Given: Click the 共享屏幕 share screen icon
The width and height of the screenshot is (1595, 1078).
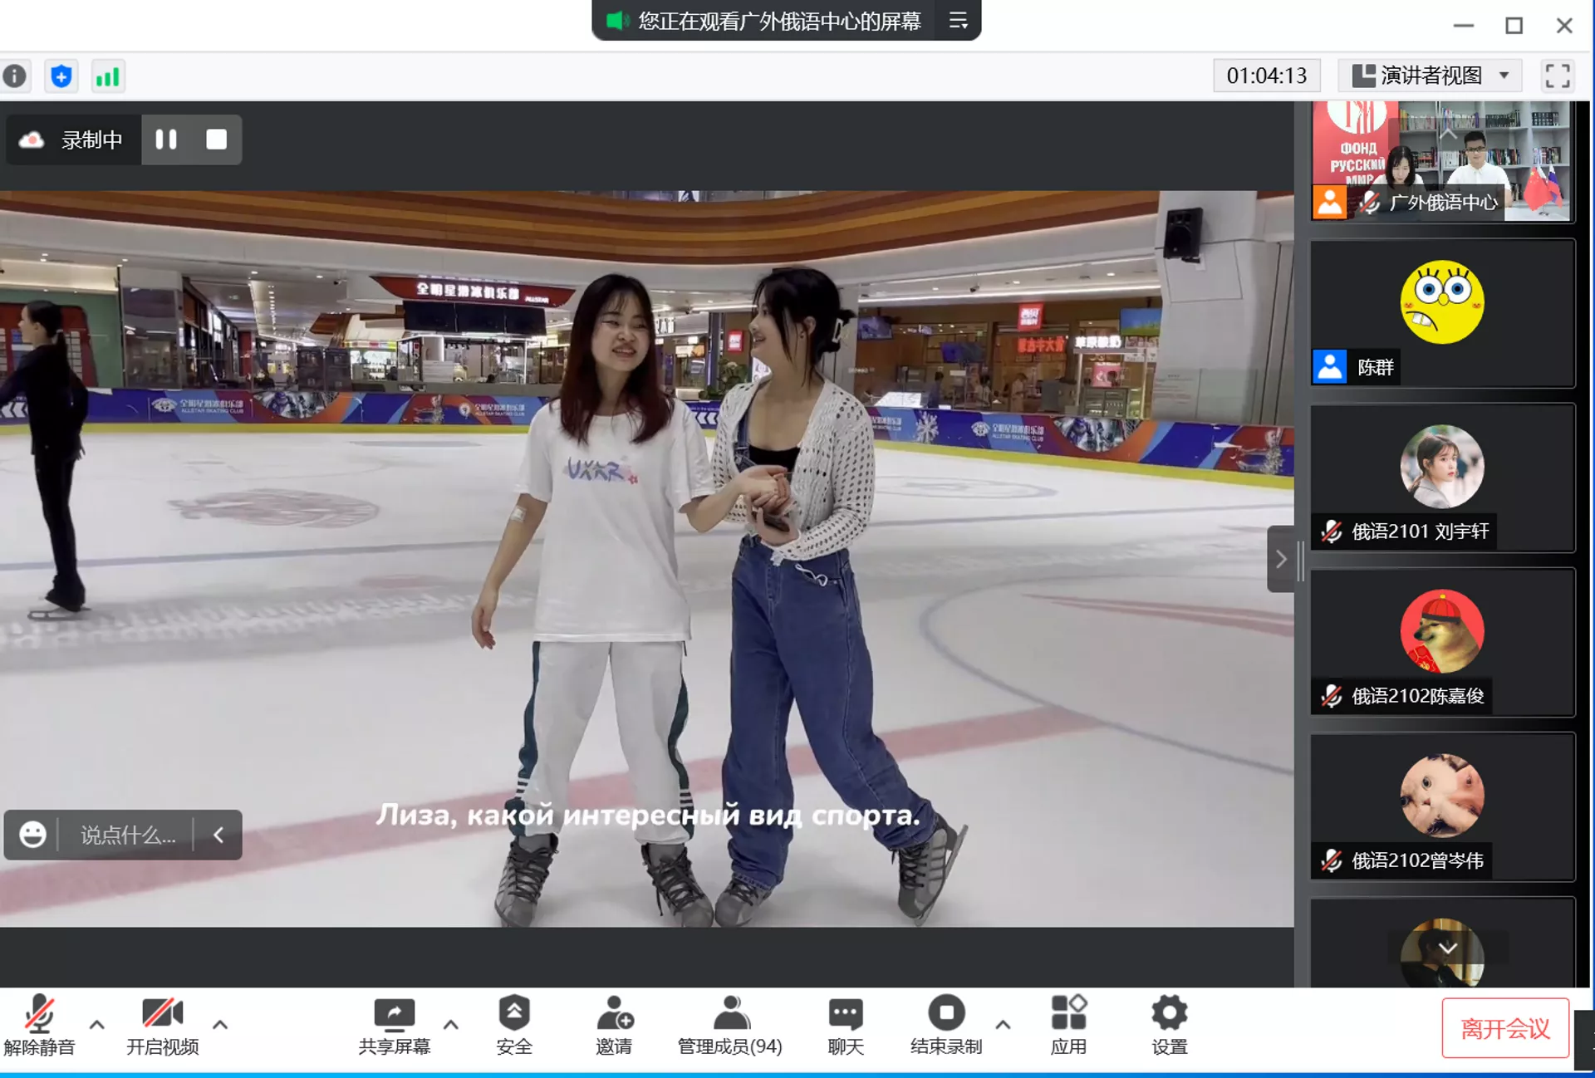Looking at the screenshot, I should [395, 1026].
